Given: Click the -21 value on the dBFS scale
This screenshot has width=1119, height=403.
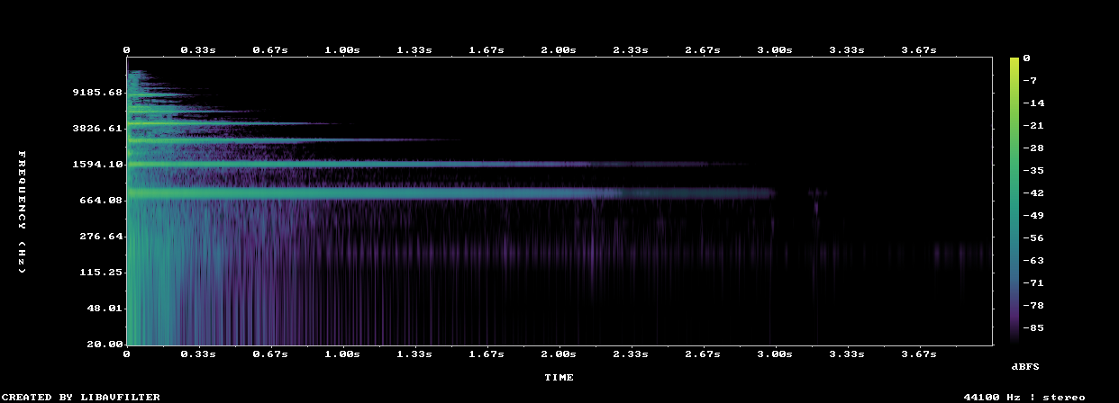Looking at the screenshot, I should tap(1033, 126).
